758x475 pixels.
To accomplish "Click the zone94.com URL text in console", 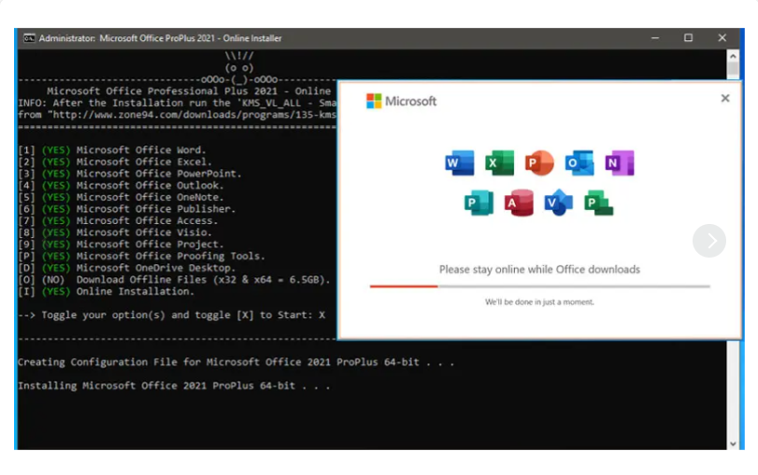I will [193, 115].
